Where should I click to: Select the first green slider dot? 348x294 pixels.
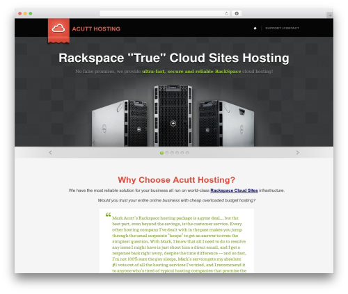[162, 153]
